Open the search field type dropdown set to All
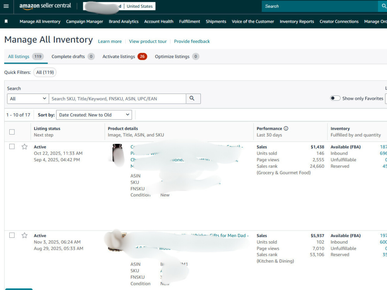 tap(28, 99)
